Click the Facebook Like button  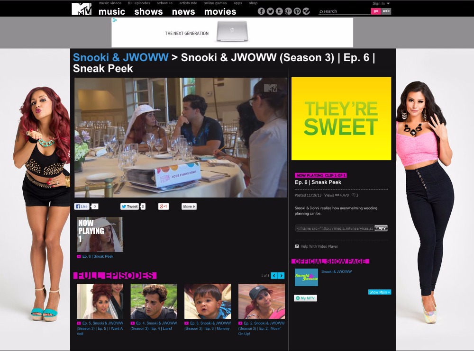(82, 207)
